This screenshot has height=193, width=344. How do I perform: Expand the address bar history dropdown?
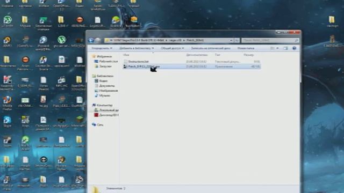231,41
